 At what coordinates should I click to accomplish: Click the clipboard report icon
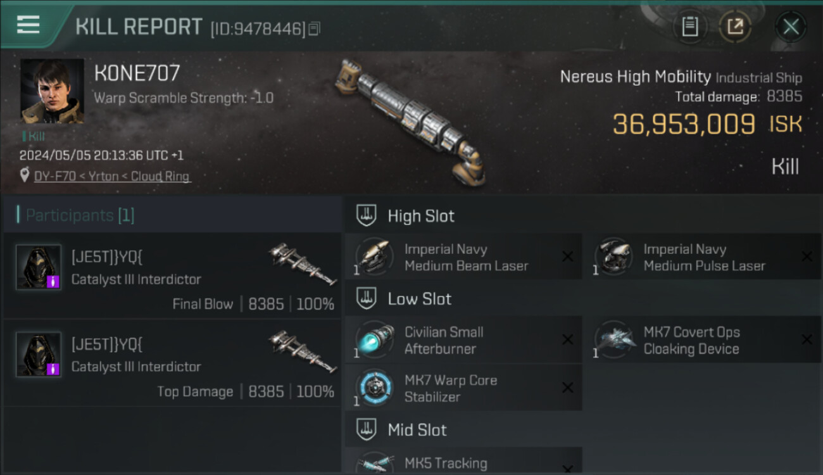689,27
